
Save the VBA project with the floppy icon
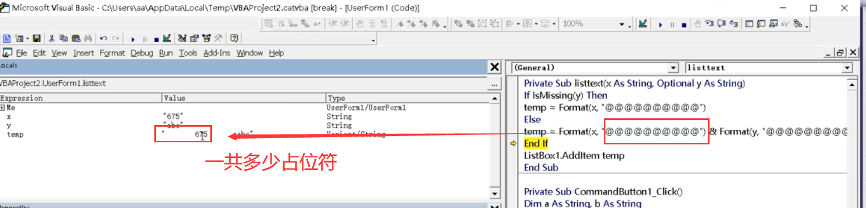pos(37,39)
